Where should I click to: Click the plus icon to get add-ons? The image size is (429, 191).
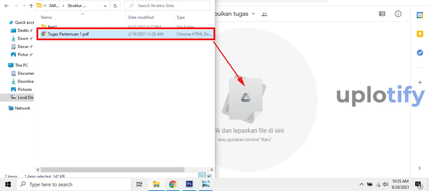(420, 82)
